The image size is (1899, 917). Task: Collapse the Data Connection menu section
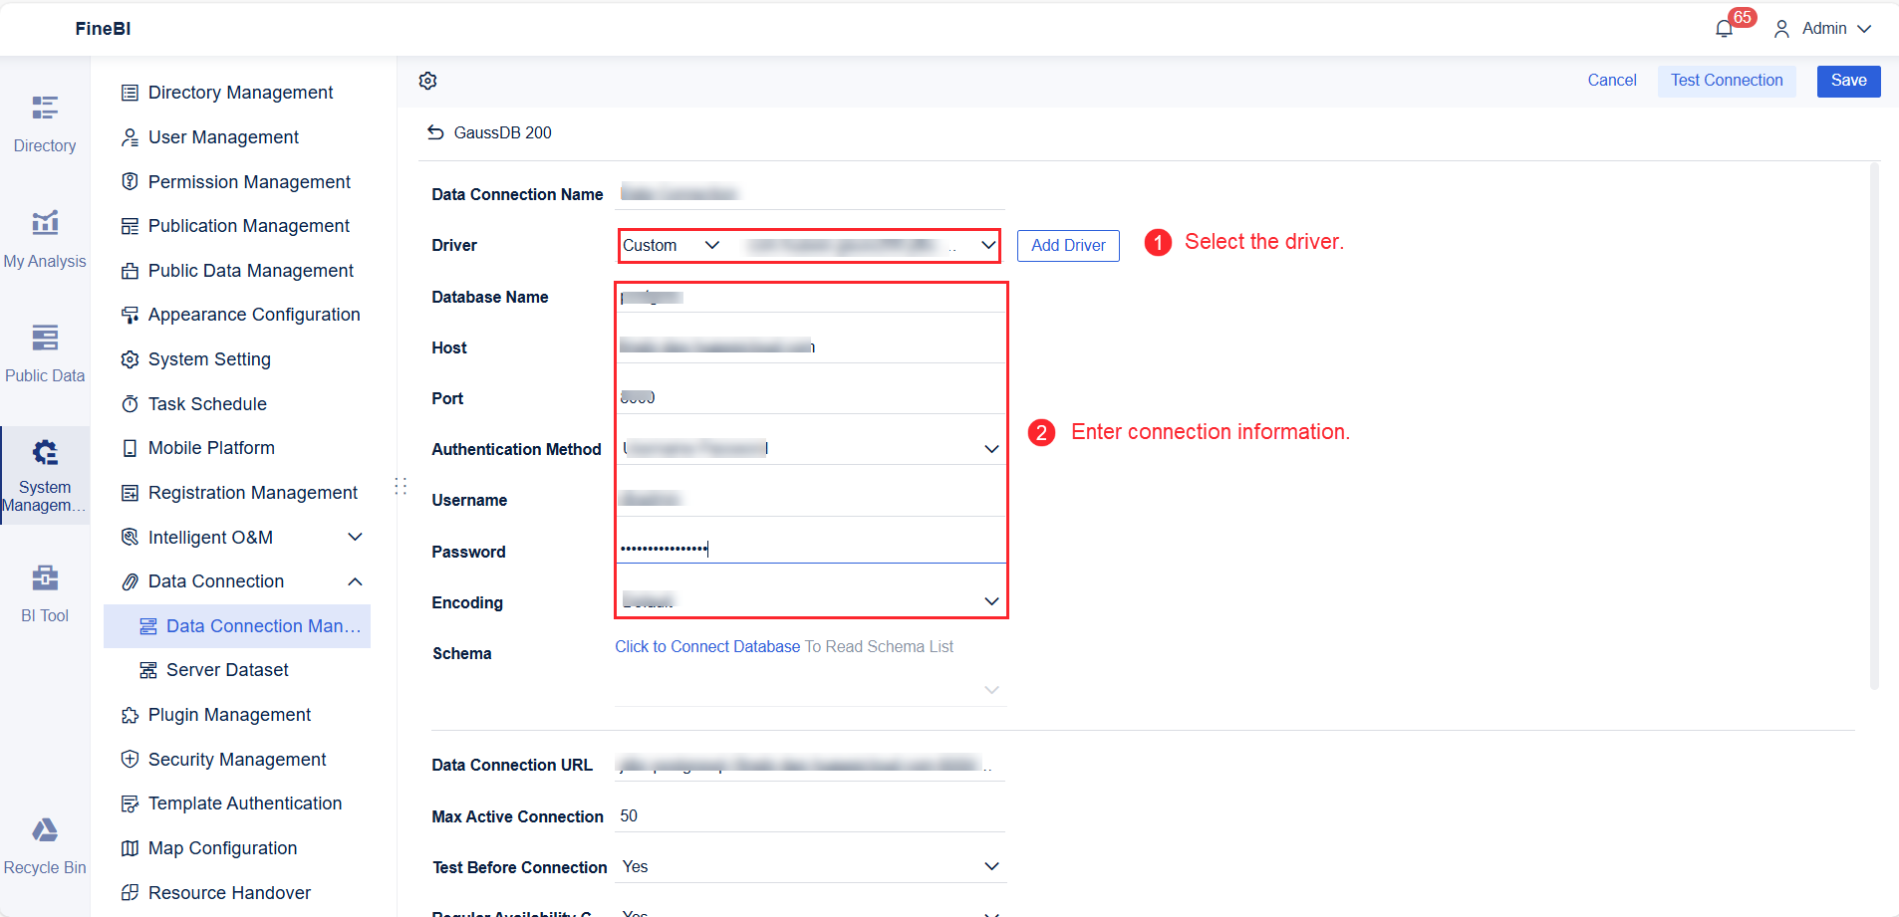click(x=355, y=580)
